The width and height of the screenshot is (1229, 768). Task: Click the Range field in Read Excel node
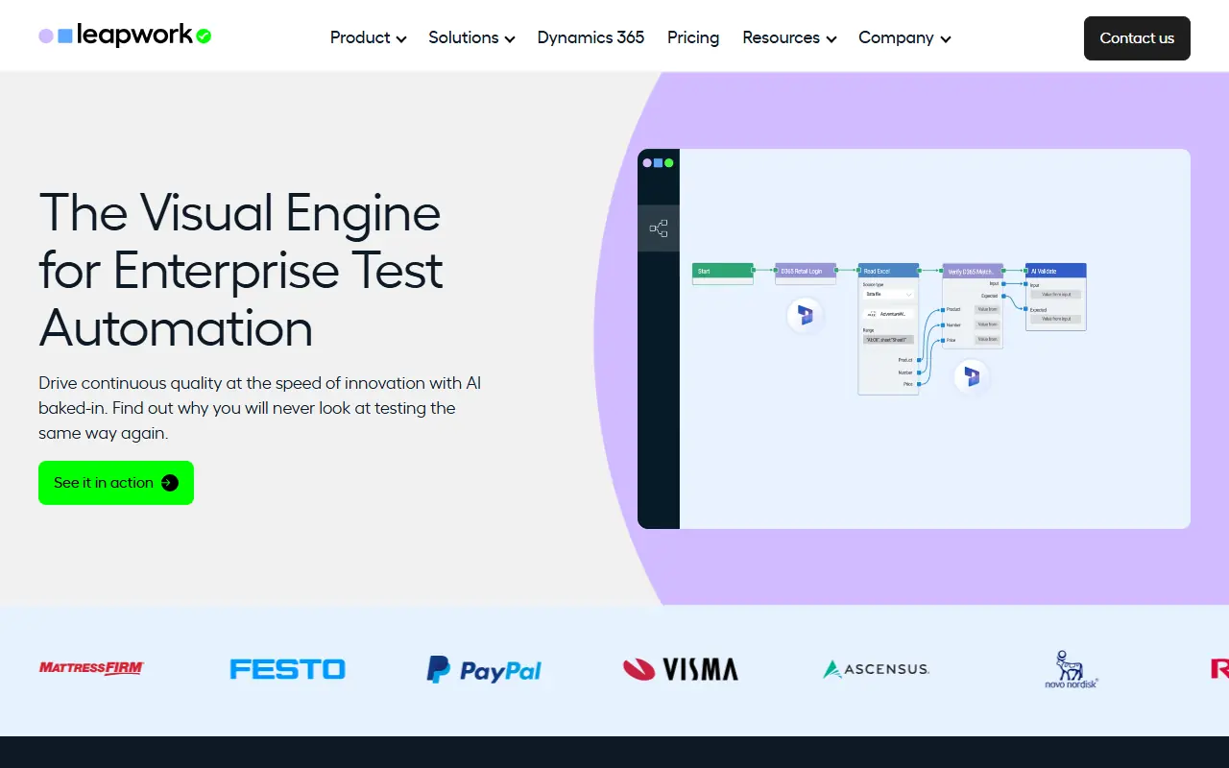(888, 339)
